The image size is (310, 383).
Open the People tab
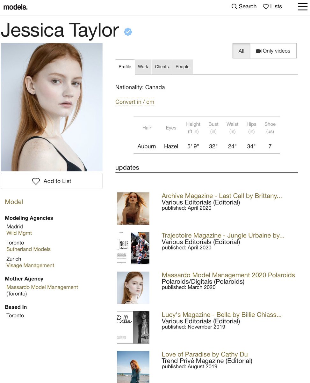tap(183, 67)
